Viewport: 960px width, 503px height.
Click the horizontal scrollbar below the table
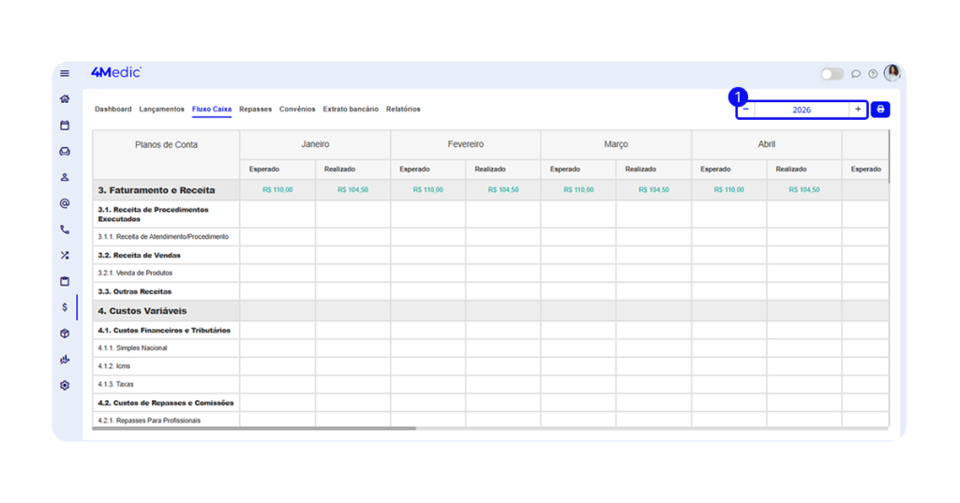coord(255,428)
